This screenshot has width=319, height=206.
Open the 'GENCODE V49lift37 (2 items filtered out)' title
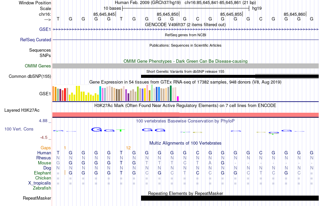coord(185,24)
